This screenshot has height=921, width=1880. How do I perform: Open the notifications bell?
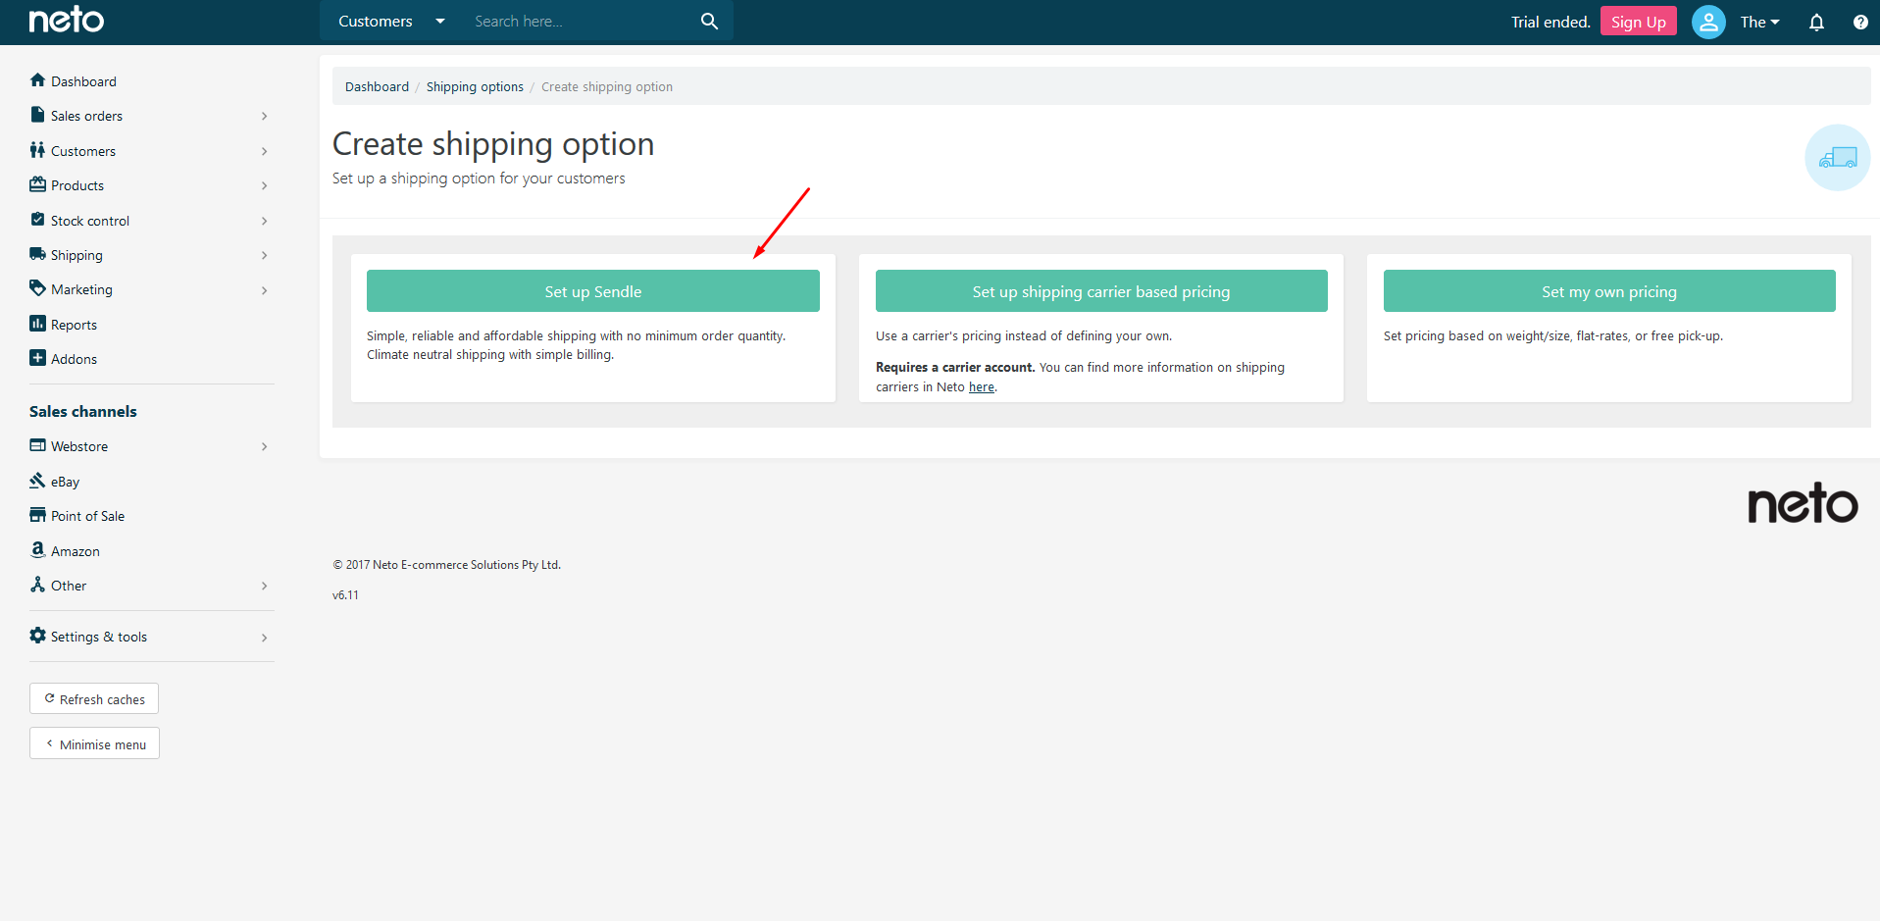(1816, 23)
